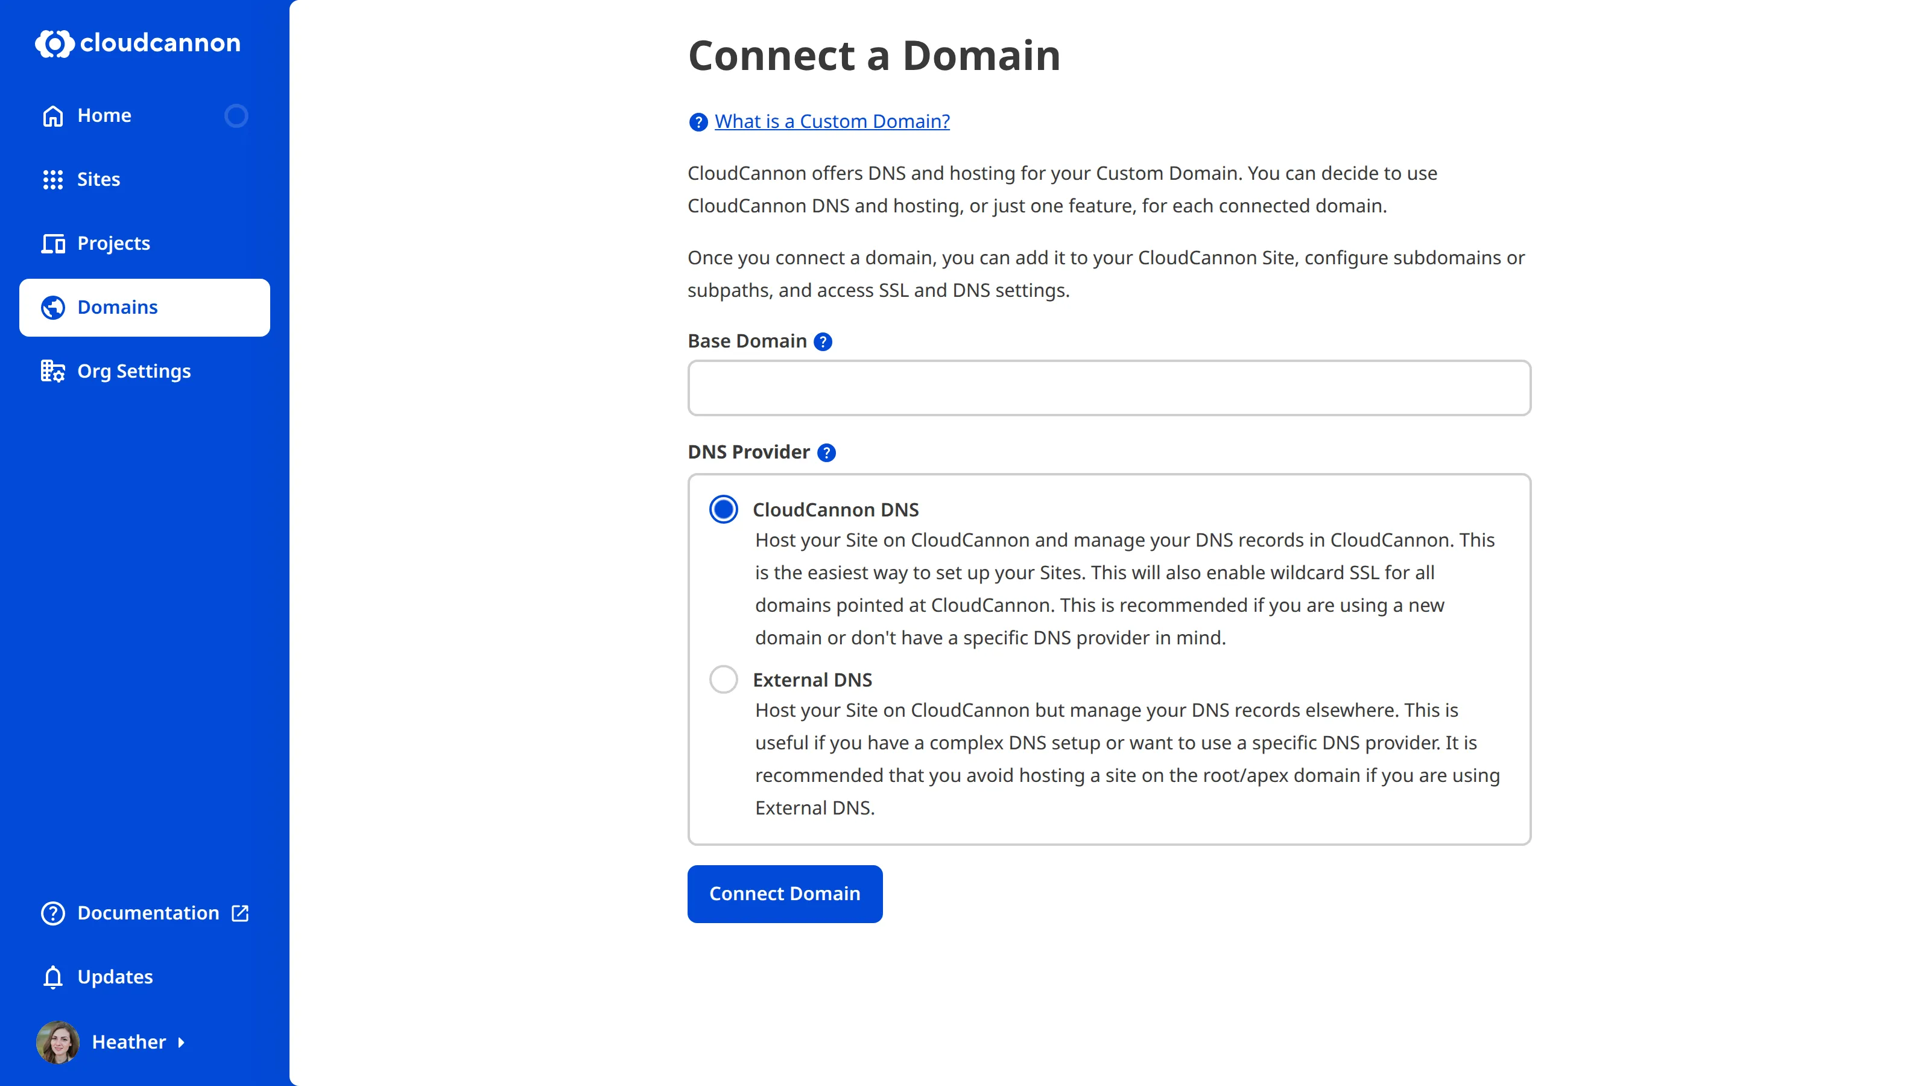Viewport: 1930px width, 1086px height.
Task: Open the Domains menu item
Action: pos(145,307)
